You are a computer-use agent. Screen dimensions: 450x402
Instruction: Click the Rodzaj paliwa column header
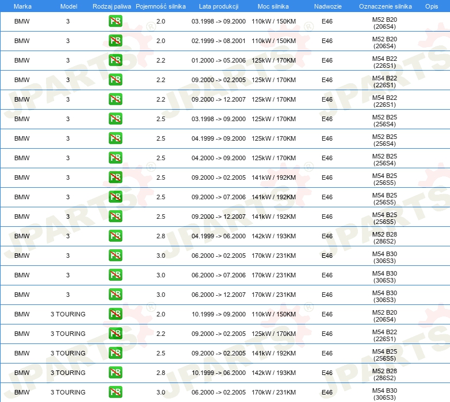point(112,6)
